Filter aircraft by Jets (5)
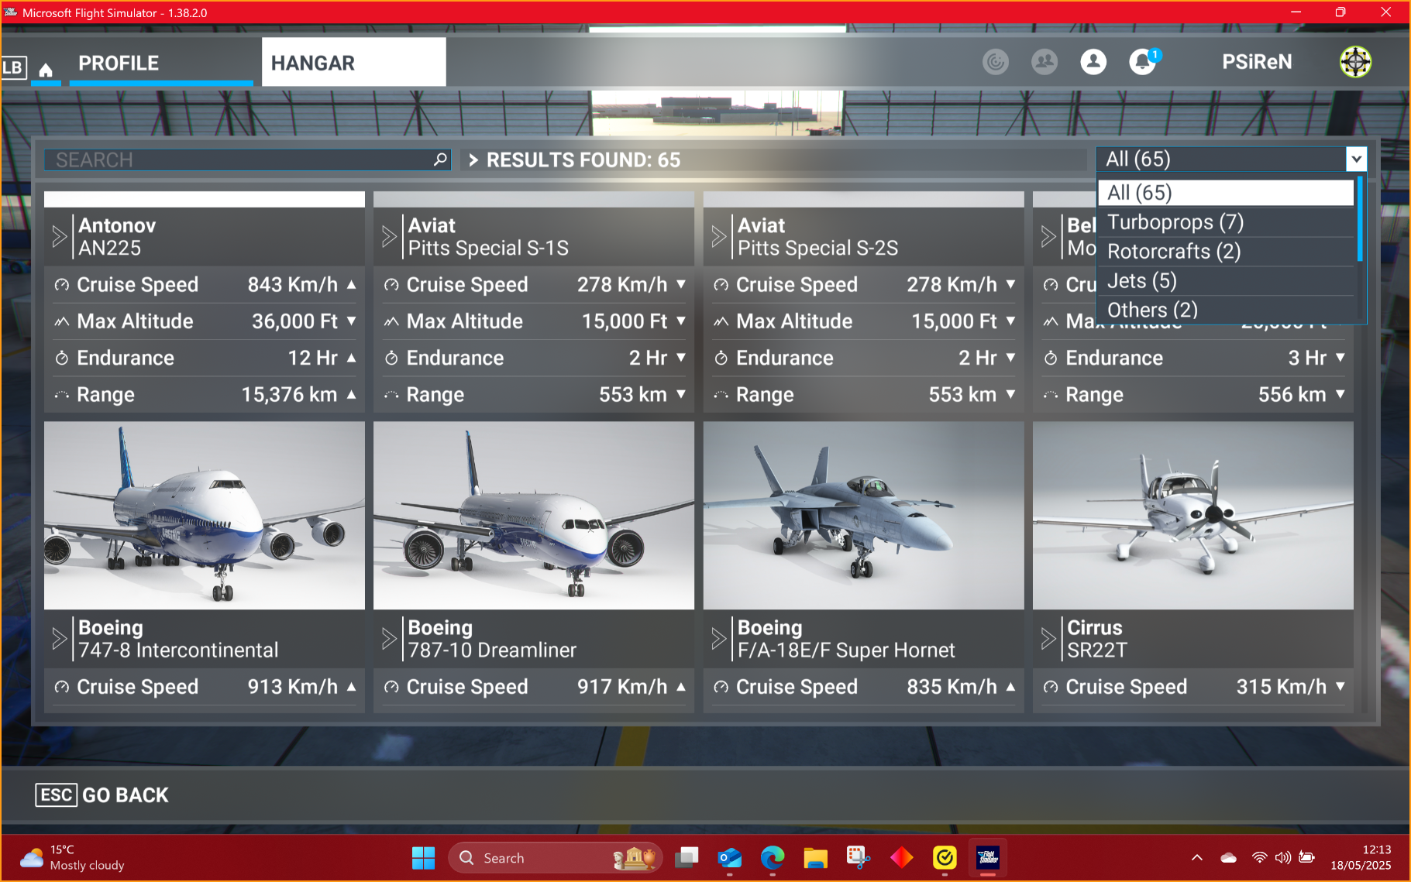 (1226, 281)
